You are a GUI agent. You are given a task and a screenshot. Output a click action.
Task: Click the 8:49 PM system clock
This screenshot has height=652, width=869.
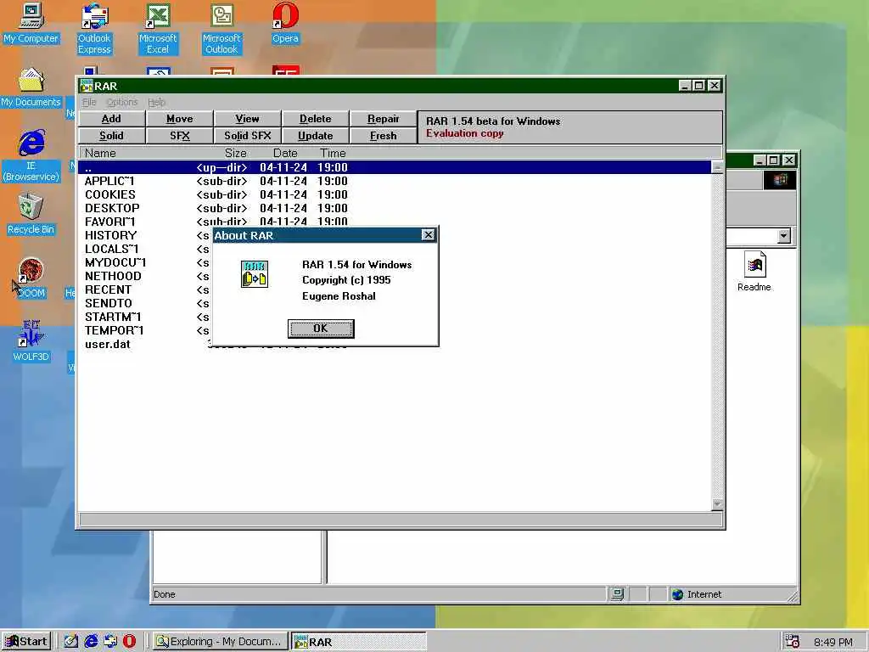pos(833,642)
